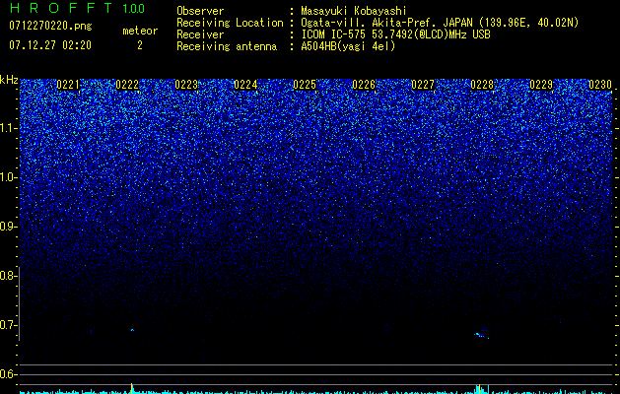The image size is (620, 394).
Task: Click the HROFFT program title
Action: coord(61,8)
